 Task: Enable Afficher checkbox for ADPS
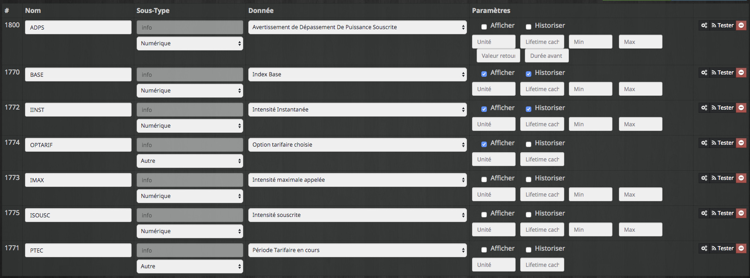(484, 27)
